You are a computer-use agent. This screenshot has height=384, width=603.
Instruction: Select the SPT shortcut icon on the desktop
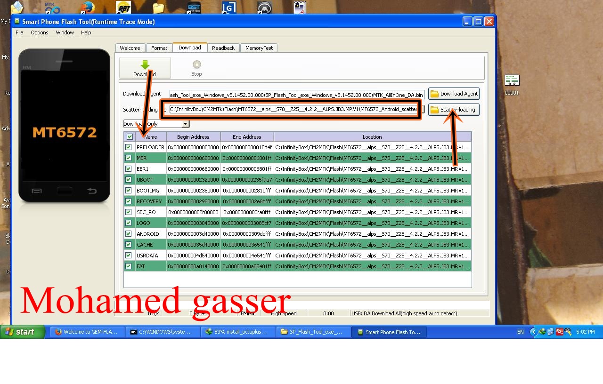pyautogui.click(x=123, y=7)
